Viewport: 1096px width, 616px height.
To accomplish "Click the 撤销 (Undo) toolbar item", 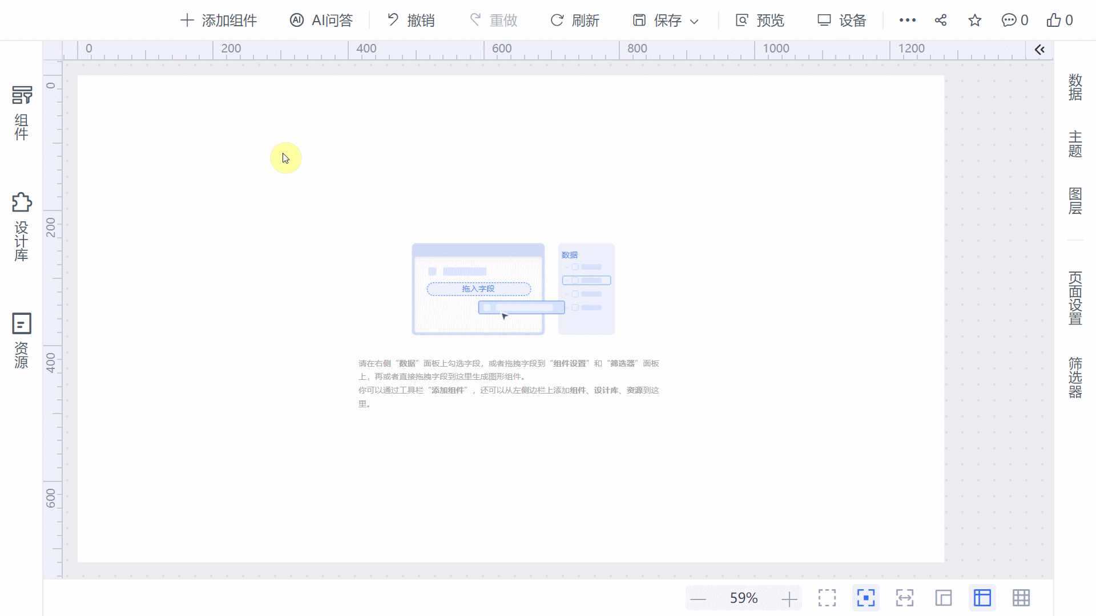I will point(410,21).
